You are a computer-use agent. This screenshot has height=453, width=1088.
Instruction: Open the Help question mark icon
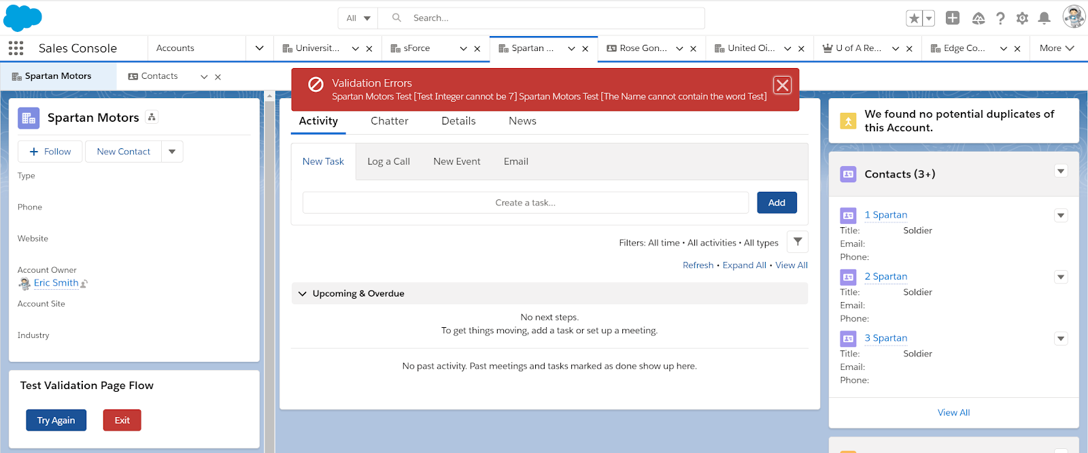click(1000, 18)
